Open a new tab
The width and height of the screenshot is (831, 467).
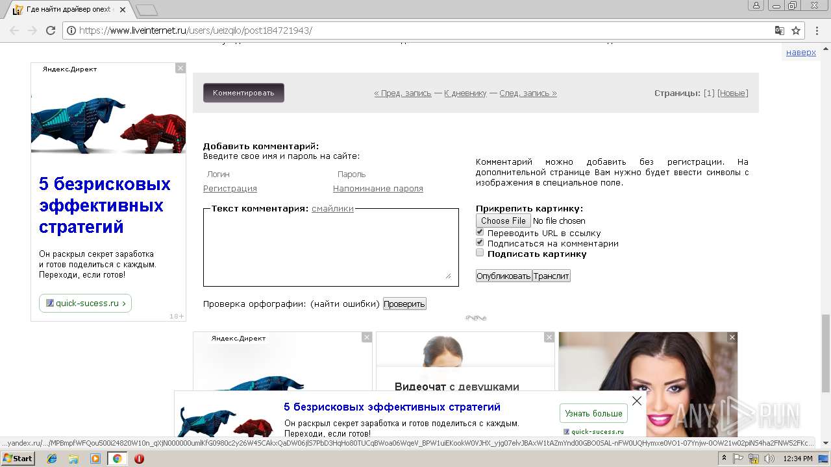147,10
